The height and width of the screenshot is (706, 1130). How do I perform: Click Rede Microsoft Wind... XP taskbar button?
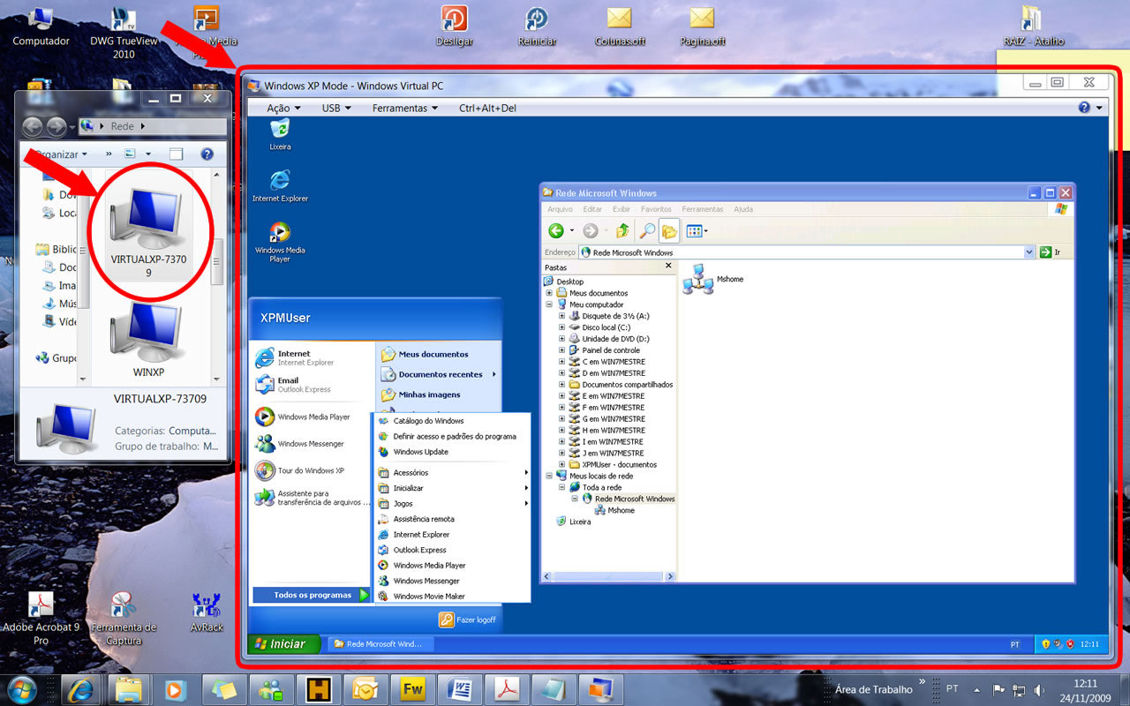[380, 644]
